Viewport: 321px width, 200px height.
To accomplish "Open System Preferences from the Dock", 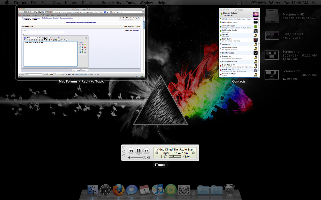I will coord(184,190).
